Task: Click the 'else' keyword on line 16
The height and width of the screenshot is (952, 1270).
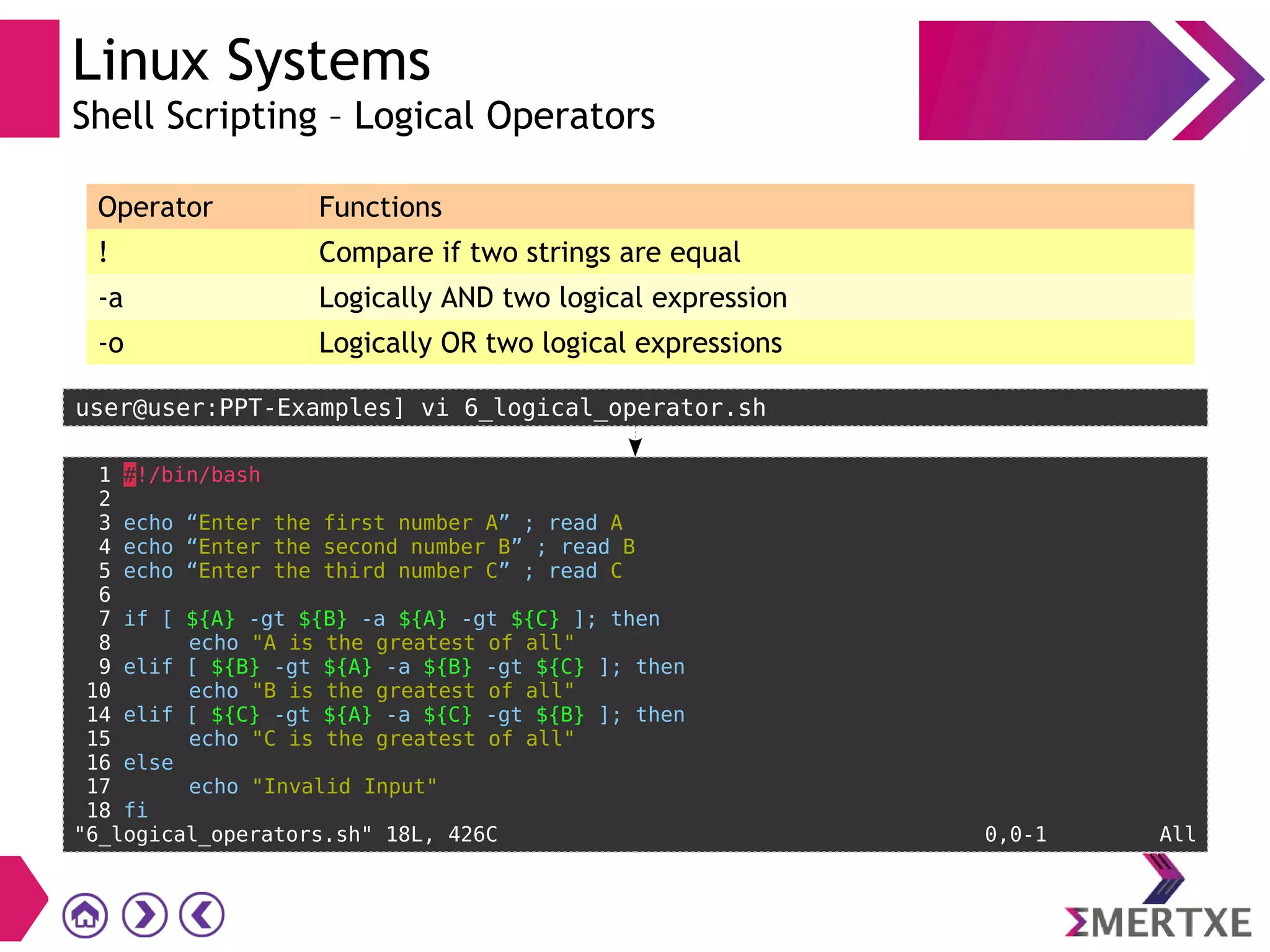Action: point(148,762)
